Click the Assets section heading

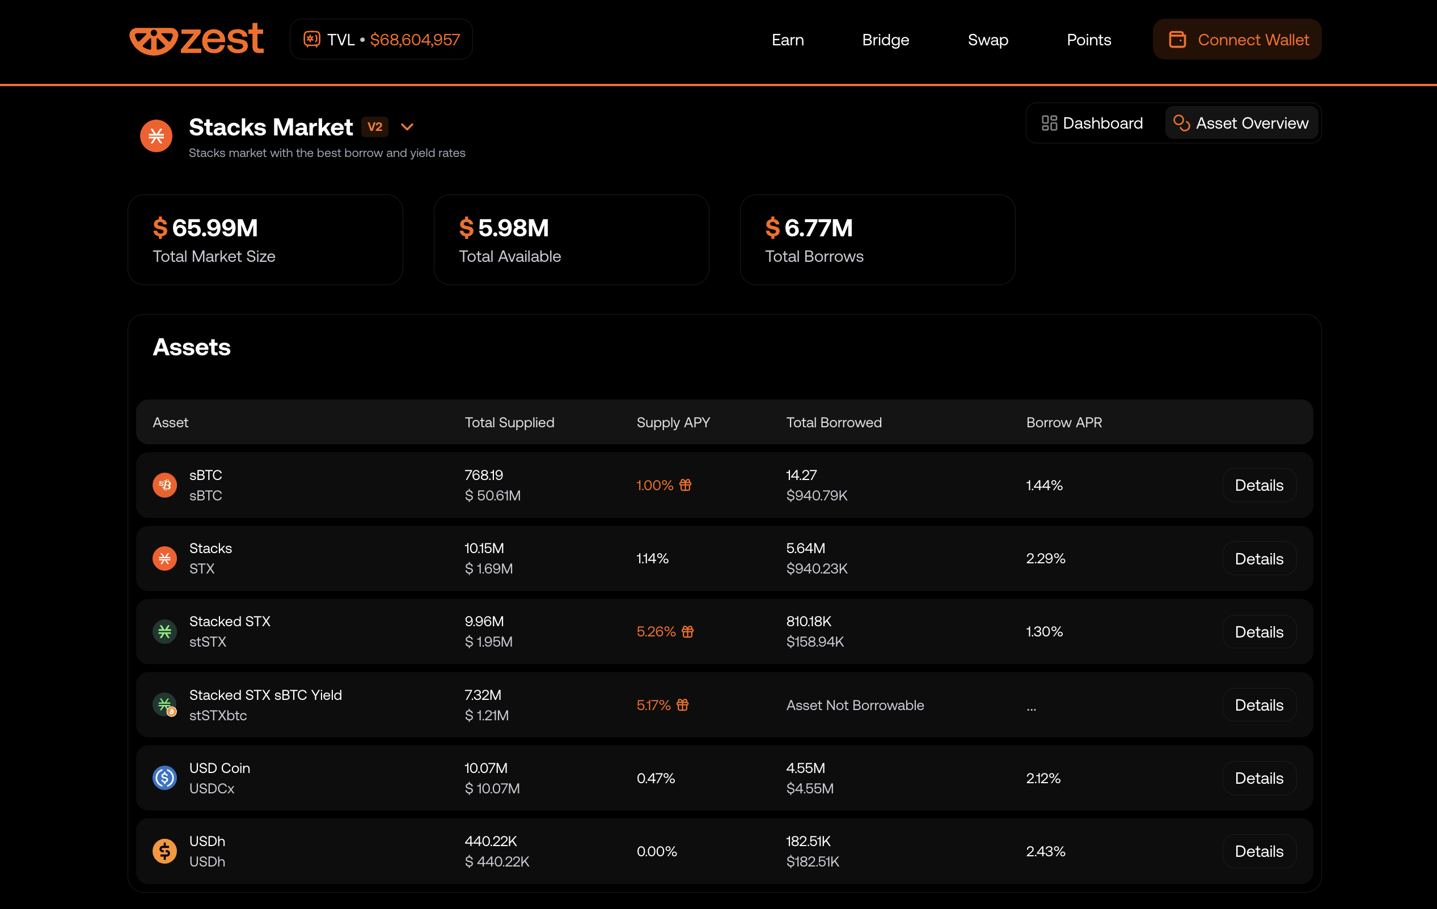point(192,346)
